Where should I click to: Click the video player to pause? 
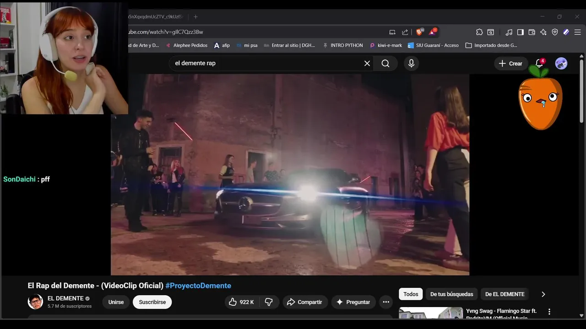pyautogui.click(x=290, y=175)
